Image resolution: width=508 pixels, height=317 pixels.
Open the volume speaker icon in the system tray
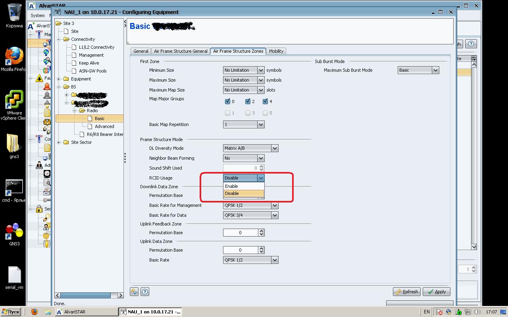click(477, 312)
